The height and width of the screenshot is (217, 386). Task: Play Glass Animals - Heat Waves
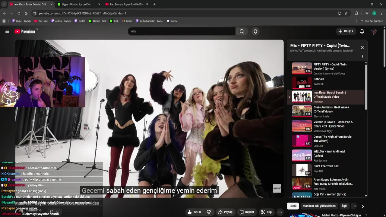[x=326, y=111]
